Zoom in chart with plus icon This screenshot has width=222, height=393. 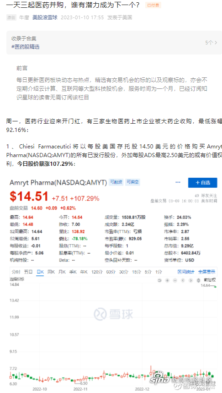(167, 280)
